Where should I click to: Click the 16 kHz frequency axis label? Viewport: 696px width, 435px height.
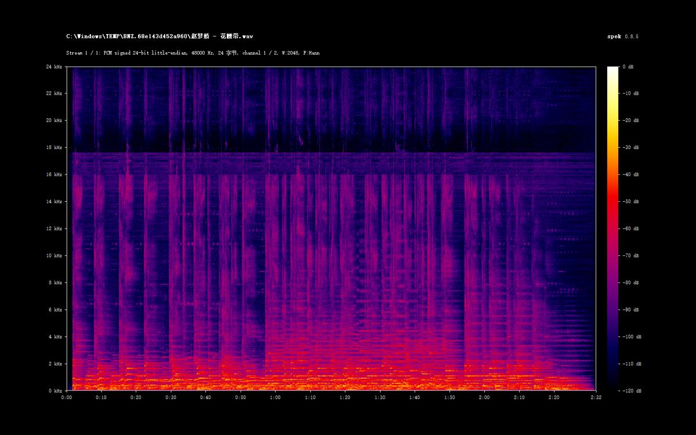coord(54,175)
